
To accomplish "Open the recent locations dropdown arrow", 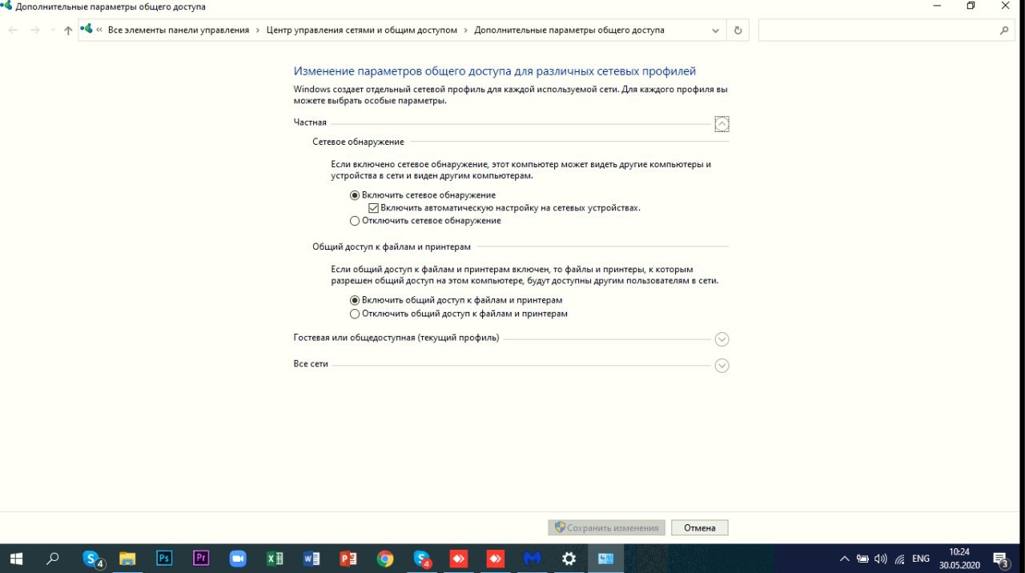I will [52, 30].
